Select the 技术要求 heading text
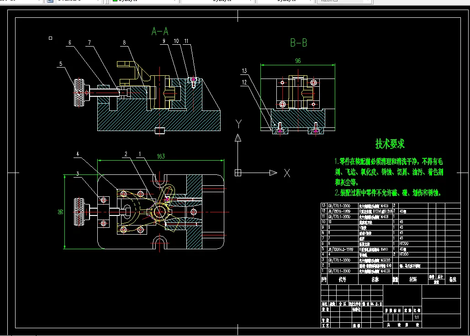 pos(390,144)
